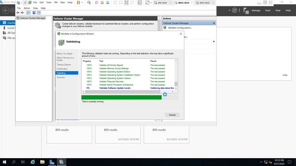Open Local Server in Server Manager sidebar
296x166 pixels.
pyautogui.click(x=9, y=28)
